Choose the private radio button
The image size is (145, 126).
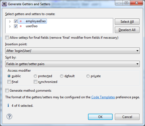(x=88, y=76)
